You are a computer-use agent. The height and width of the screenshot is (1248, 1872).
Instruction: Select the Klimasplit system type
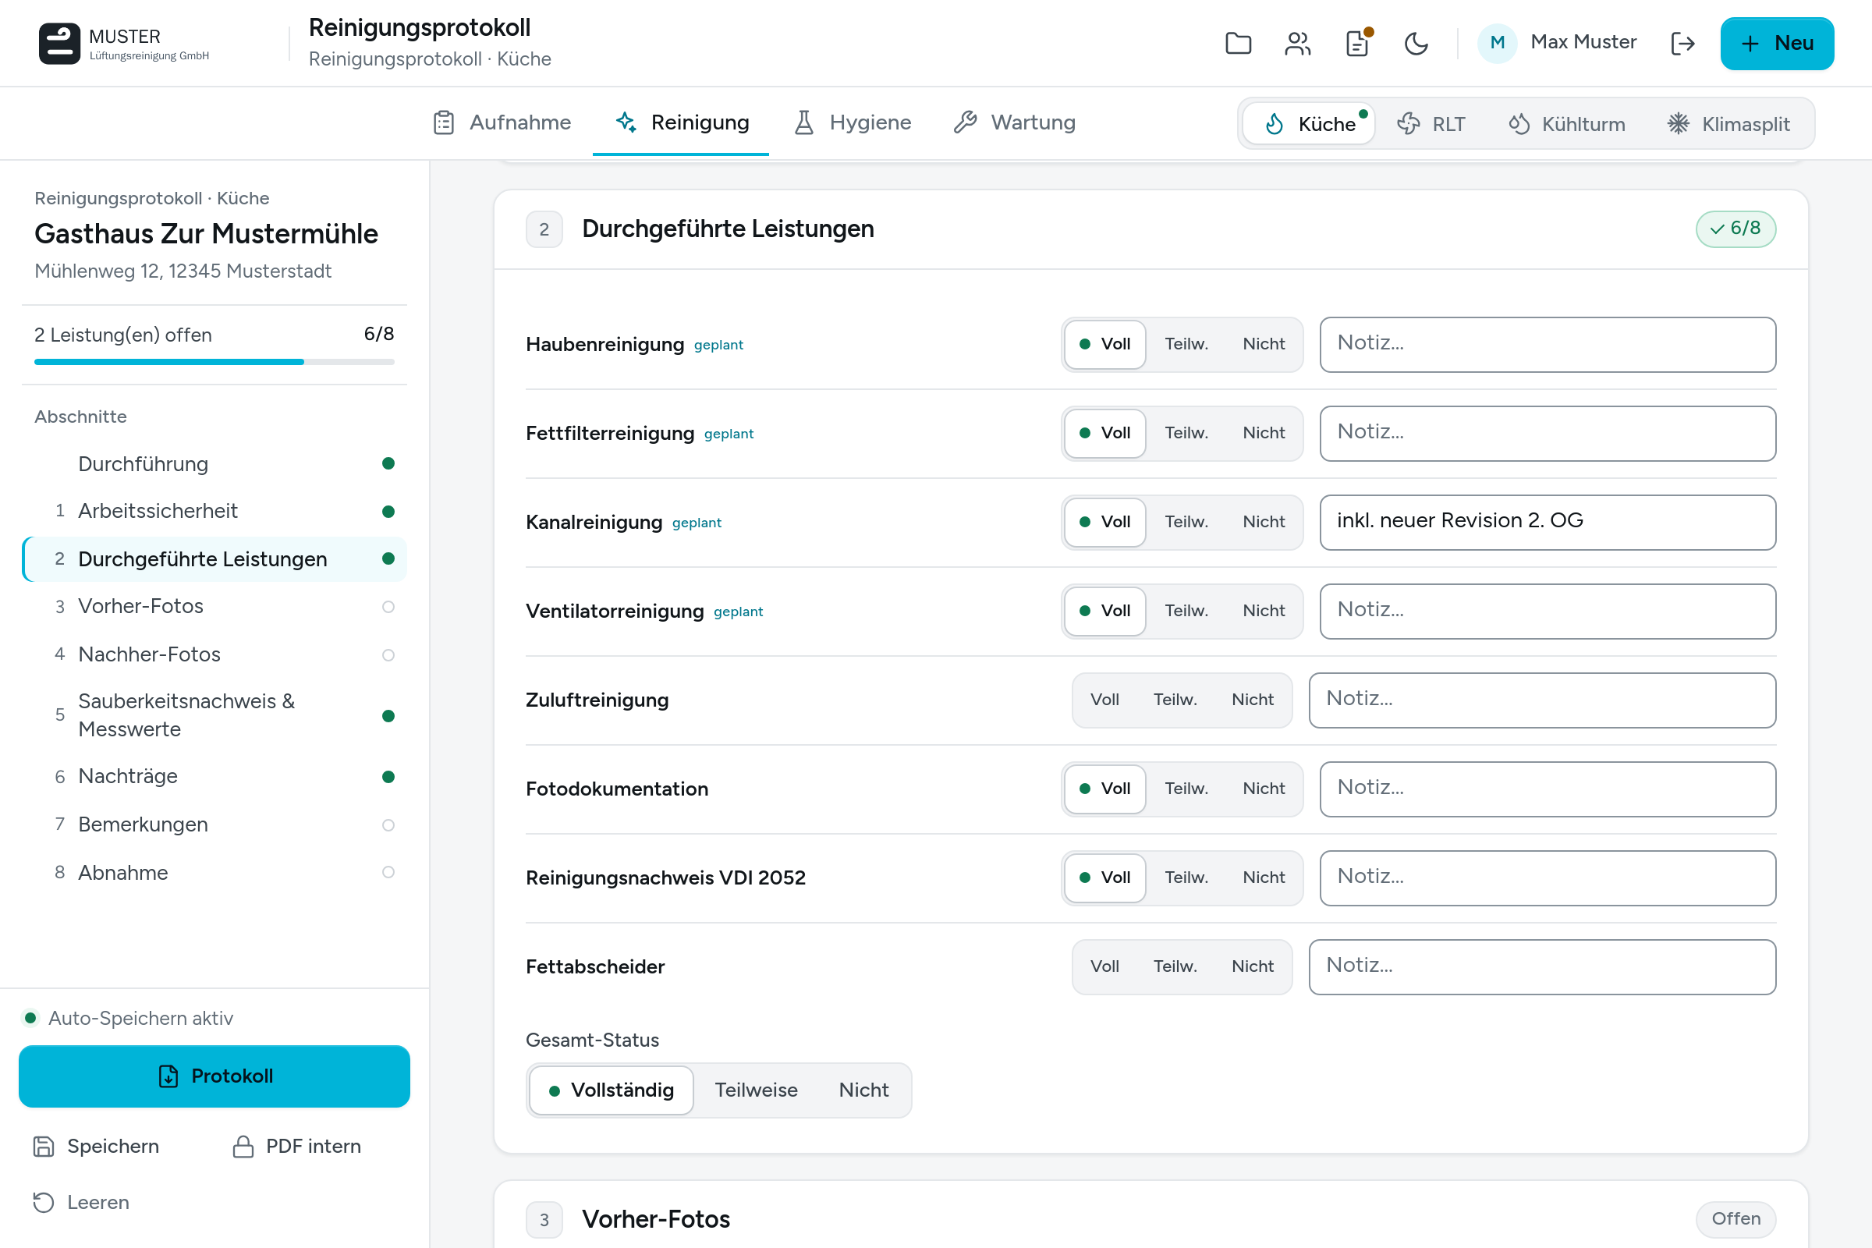[x=1728, y=124]
